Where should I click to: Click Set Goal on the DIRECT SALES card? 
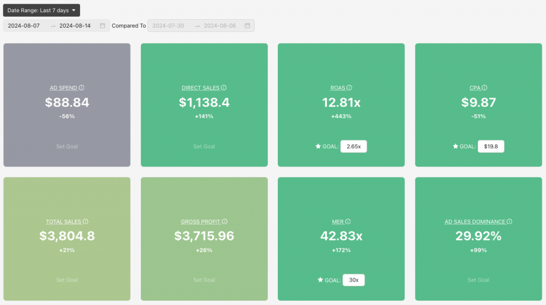[x=204, y=146]
